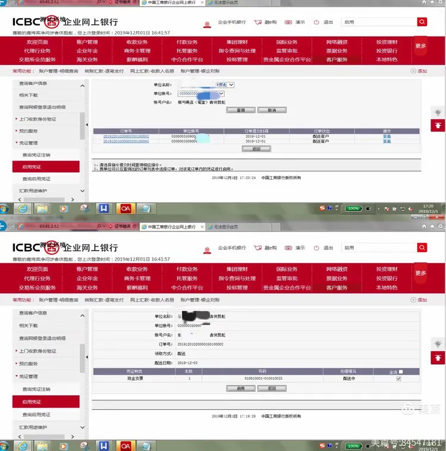Open 账户管理-明细查询 shortcut in the upper window
Screen dimensions: 446x451
(58, 71)
